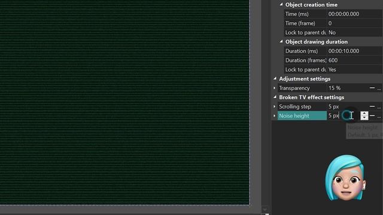Increase Noise height with up stepper
The width and height of the screenshot is (383, 215).
pyautogui.click(x=364, y=113)
